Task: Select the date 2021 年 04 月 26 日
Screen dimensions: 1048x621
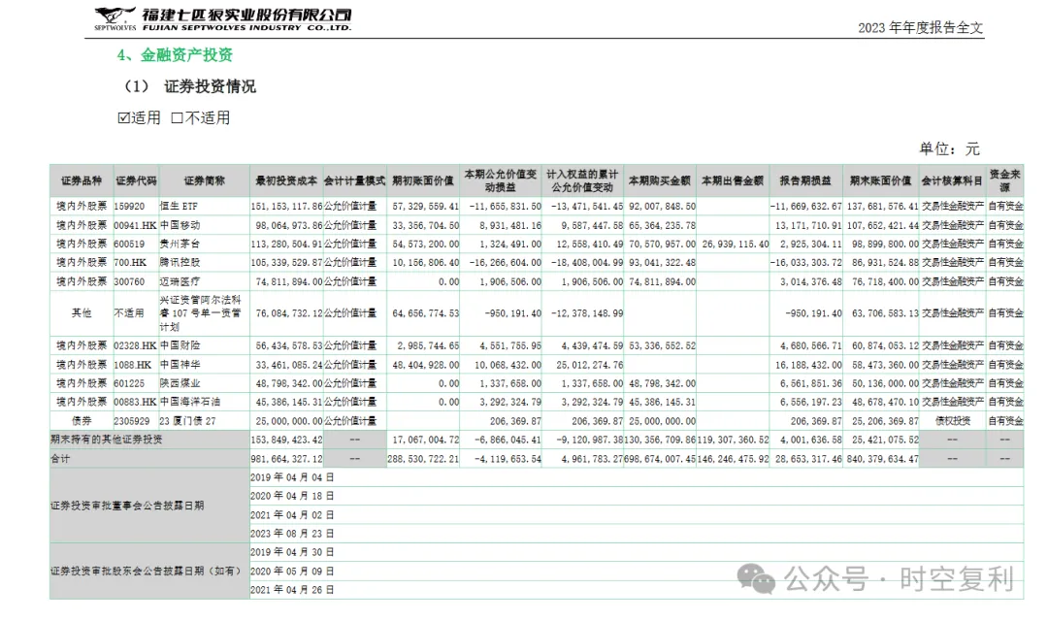Action: point(292,590)
